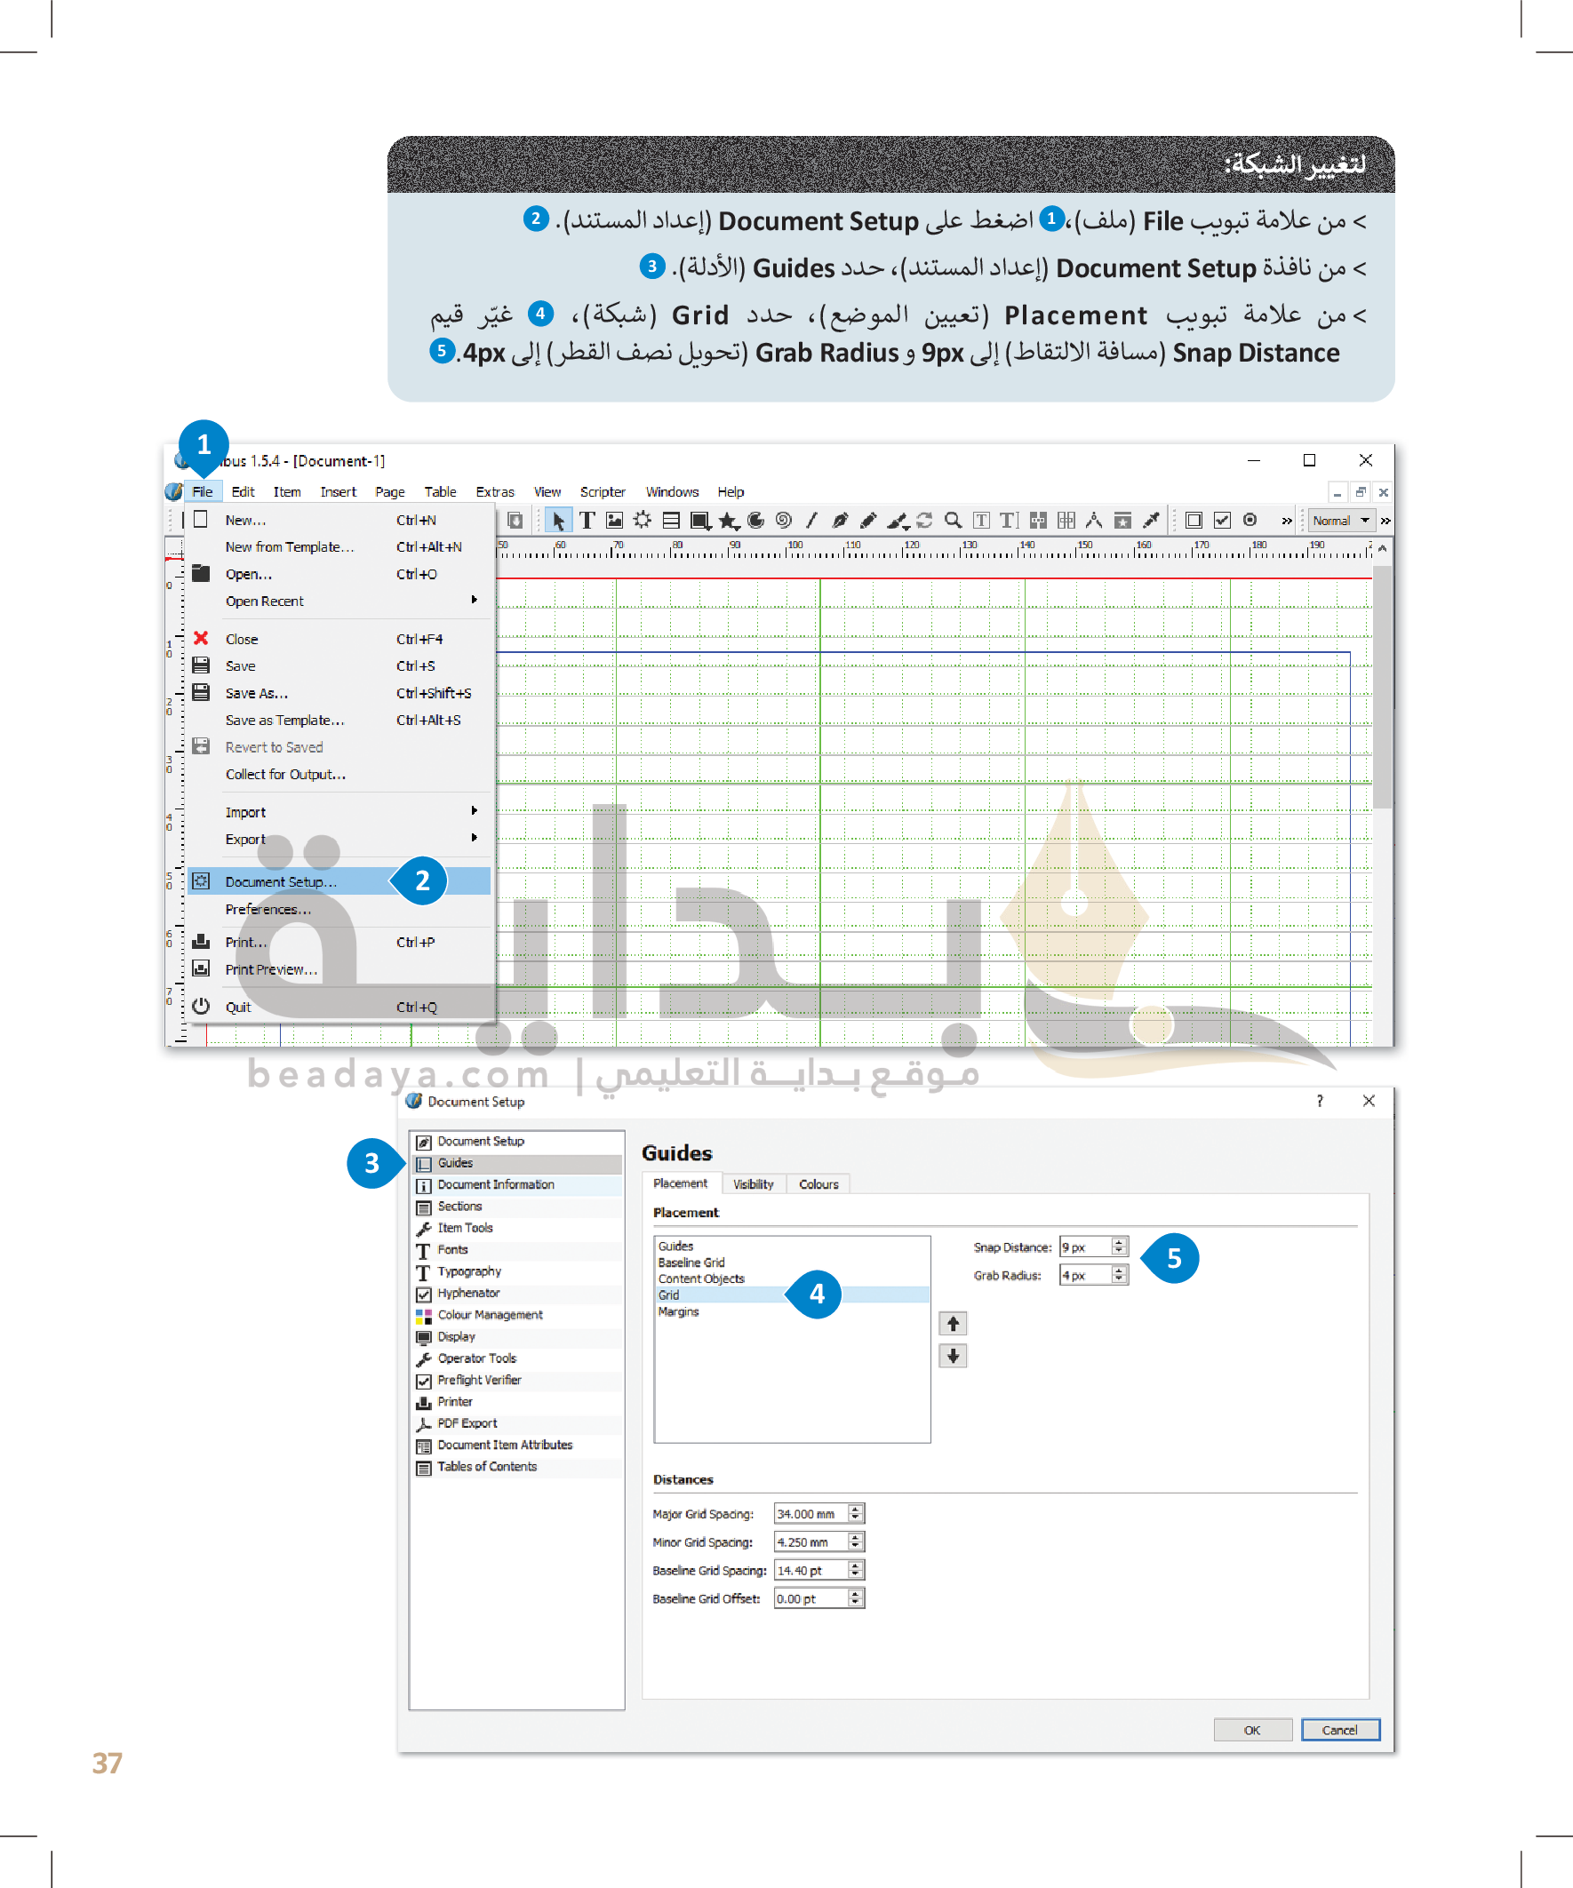Image resolution: width=1573 pixels, height=1888 pixels.
Task: Select the Image Frame tool
Action: tap(615, 521)
